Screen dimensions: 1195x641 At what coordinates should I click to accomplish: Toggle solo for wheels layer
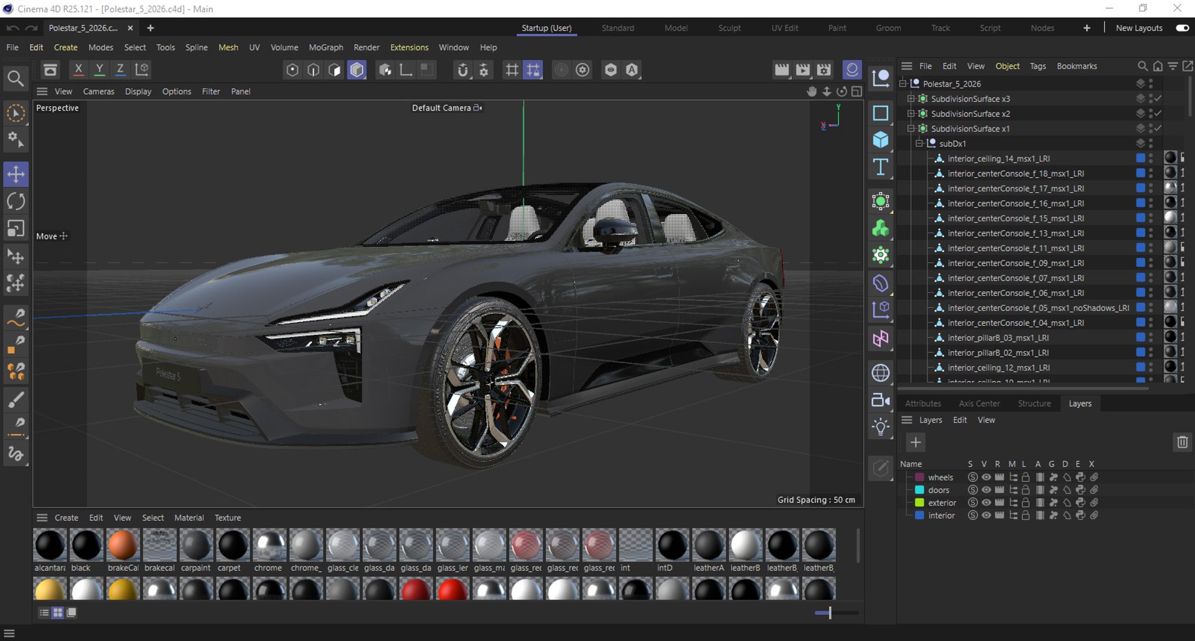972,477
